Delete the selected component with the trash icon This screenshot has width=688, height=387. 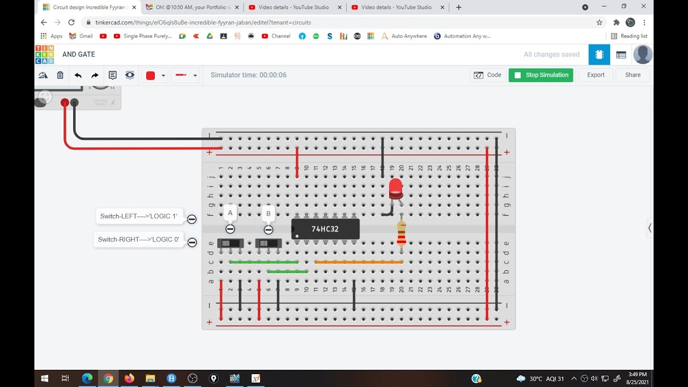click(x=60, y=75)
